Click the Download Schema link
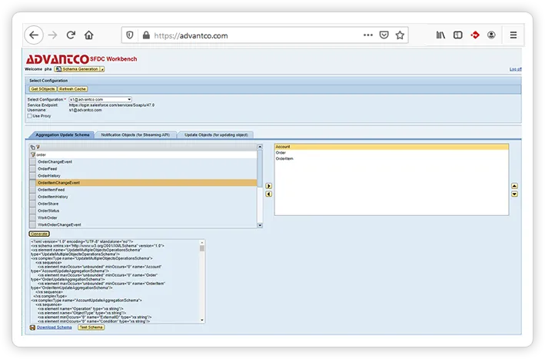The image size is (545, 359). pyautogui.click(x=55, y=327)
